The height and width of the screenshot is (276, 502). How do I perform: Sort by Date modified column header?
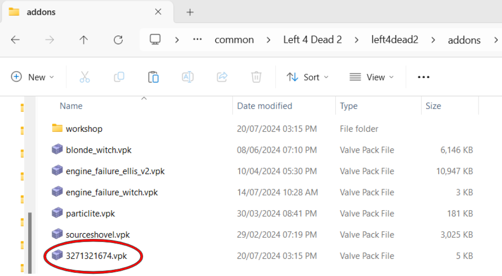(264, 106)
